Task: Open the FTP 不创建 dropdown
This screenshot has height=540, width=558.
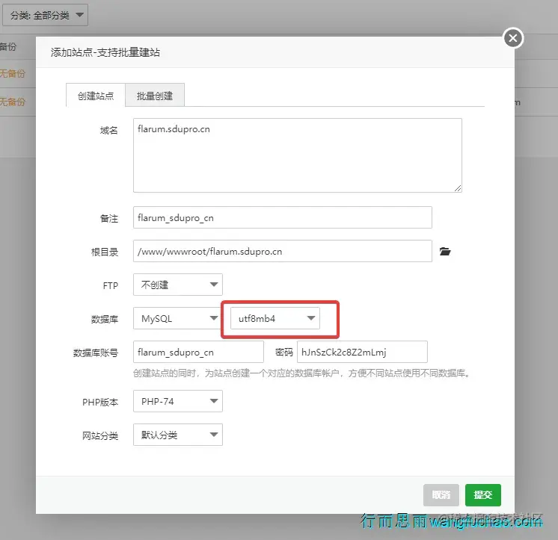Action: pyautogui.click(x=178, y=285)
